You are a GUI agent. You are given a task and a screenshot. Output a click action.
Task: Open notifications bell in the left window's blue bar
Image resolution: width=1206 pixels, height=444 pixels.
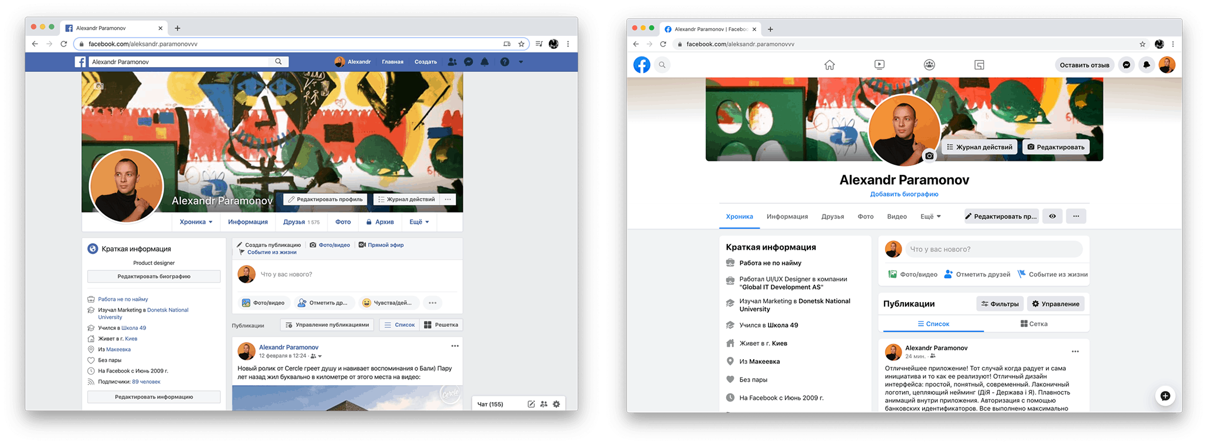pos(485,62)
